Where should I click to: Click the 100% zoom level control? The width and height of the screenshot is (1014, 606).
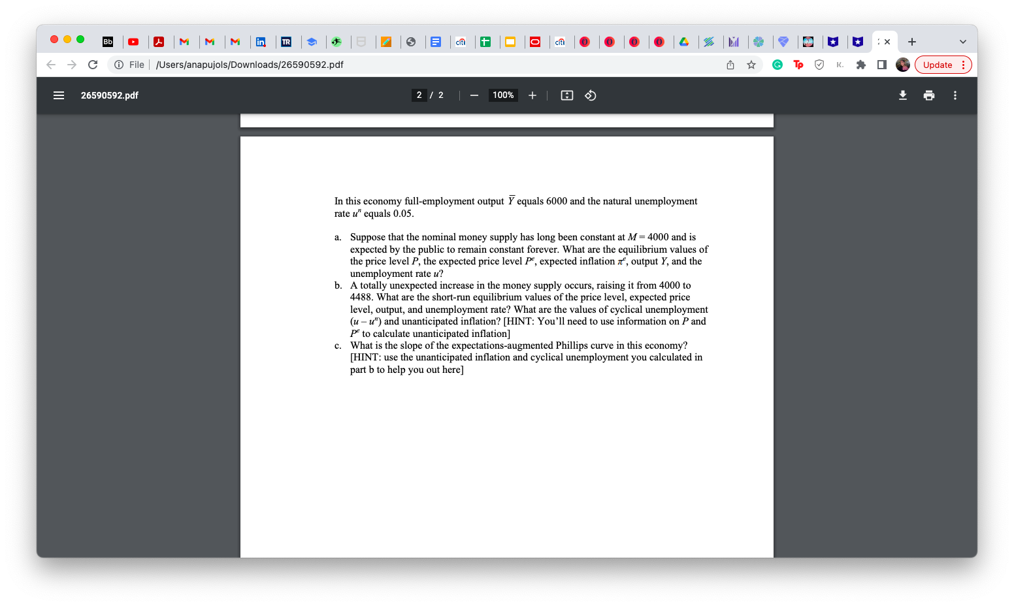[502, 95]
